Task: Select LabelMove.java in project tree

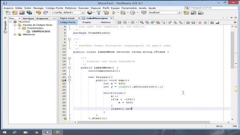Action: (x=41, y=31)
